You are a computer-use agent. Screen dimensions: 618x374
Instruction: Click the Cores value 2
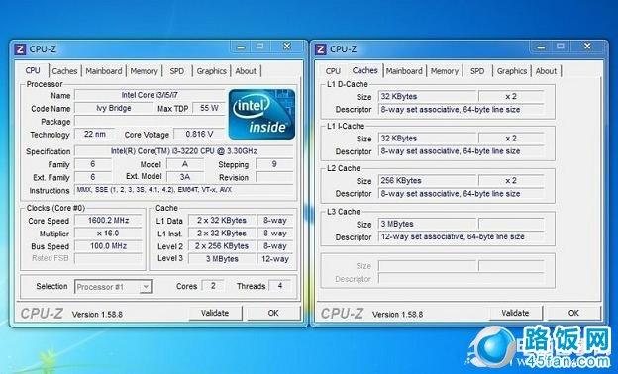pos(213,286)
